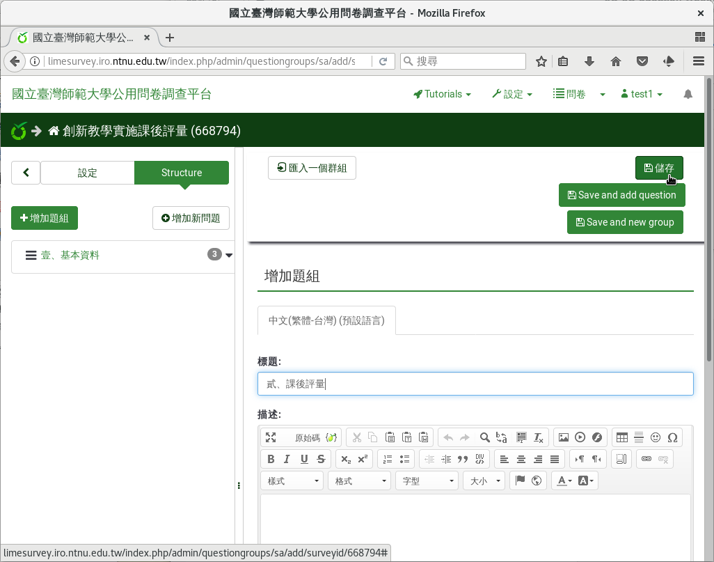Open the 樣式 styles dropdown
This screenshot has width=714, height=562.
pos(292,481)
